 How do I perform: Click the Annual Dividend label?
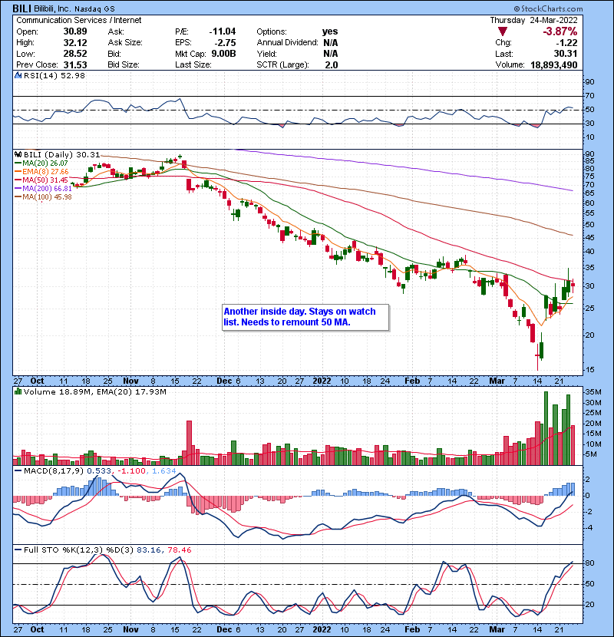point(287,43)
